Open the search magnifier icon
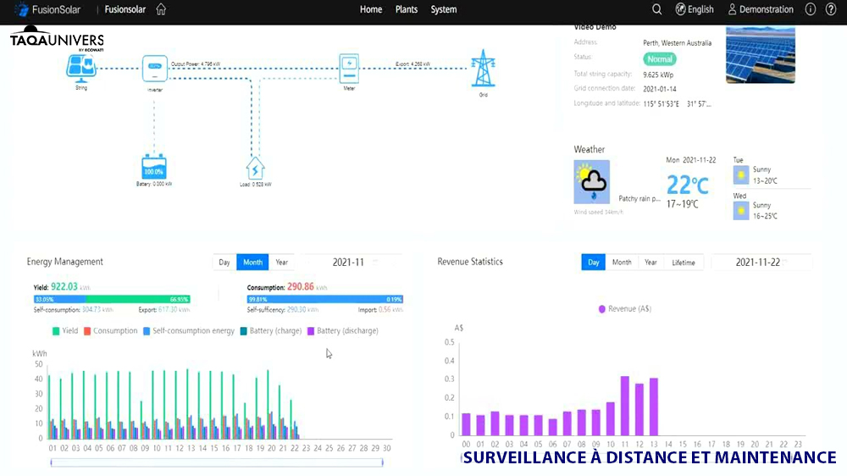The height and width of the screenshot is (476, 847). pyautogui.click(x=656, y=9)
